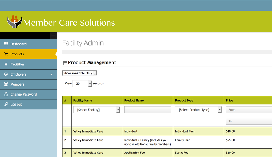Open the View records count dropdown
272x157 pixels.
click(x=82, y=84)
